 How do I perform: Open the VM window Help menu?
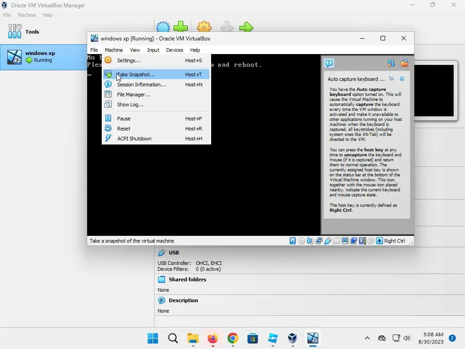pyautogui.click(x=195, y=50)
